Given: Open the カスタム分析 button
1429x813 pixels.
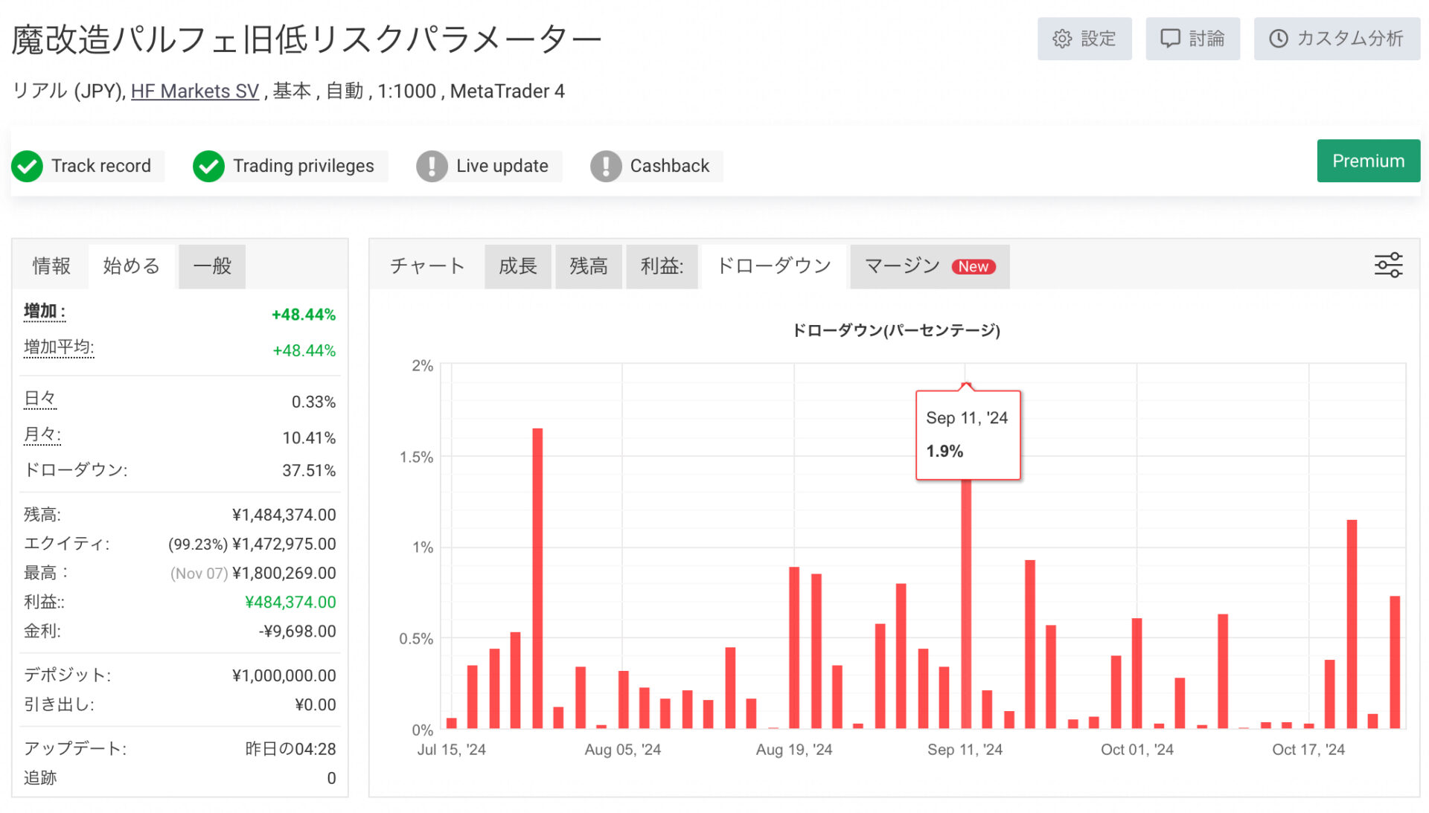Looking at the screenshot, I should (x=1337, y=39).
